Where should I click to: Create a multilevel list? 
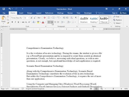pos(58,18)
